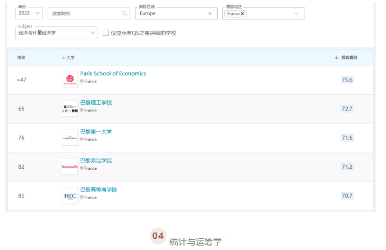Click score 72.7

347,109
